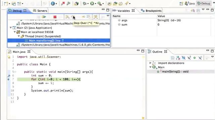
Task: Click the Name column header
Action: click(135, 16)
